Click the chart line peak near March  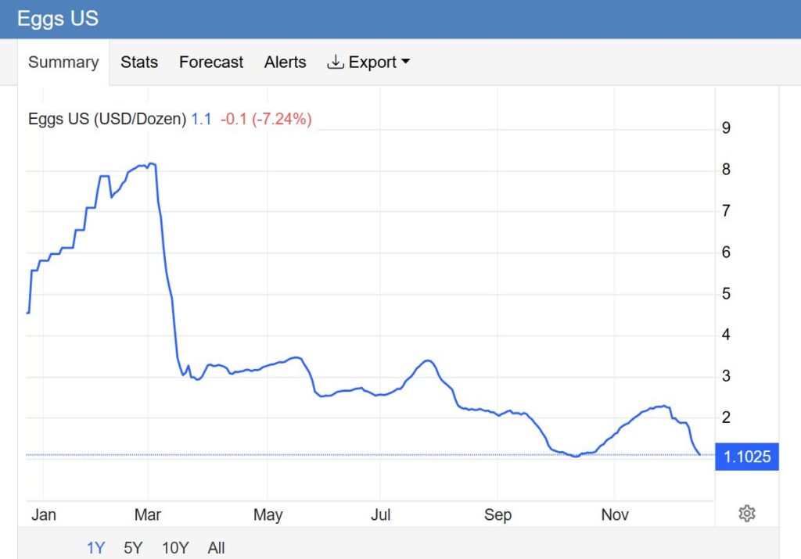152,163
